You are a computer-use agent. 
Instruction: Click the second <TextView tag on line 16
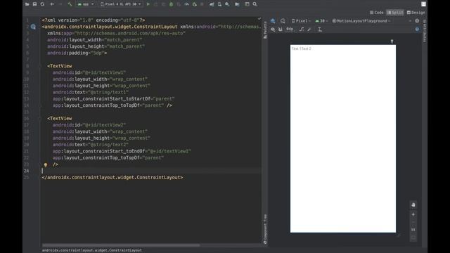(x=60, y=119)
